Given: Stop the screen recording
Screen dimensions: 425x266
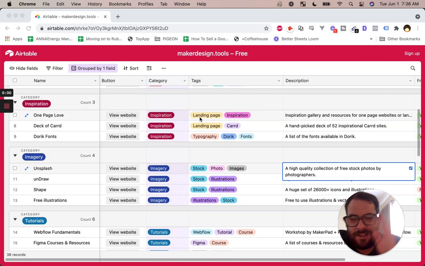Looking at the screenshot, I should coord(6,106).
